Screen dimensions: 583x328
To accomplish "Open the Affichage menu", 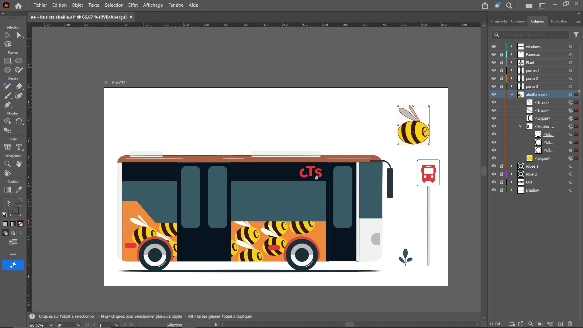I will 153,5.
